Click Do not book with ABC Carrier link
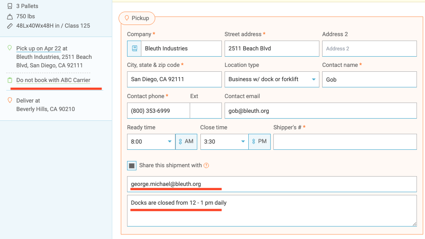This screenshot has height=239, width=425. pyautogui.click(x=53, y=80)
